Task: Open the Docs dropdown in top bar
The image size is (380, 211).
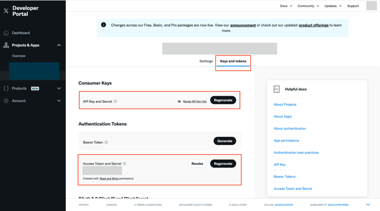Action: 286,6
